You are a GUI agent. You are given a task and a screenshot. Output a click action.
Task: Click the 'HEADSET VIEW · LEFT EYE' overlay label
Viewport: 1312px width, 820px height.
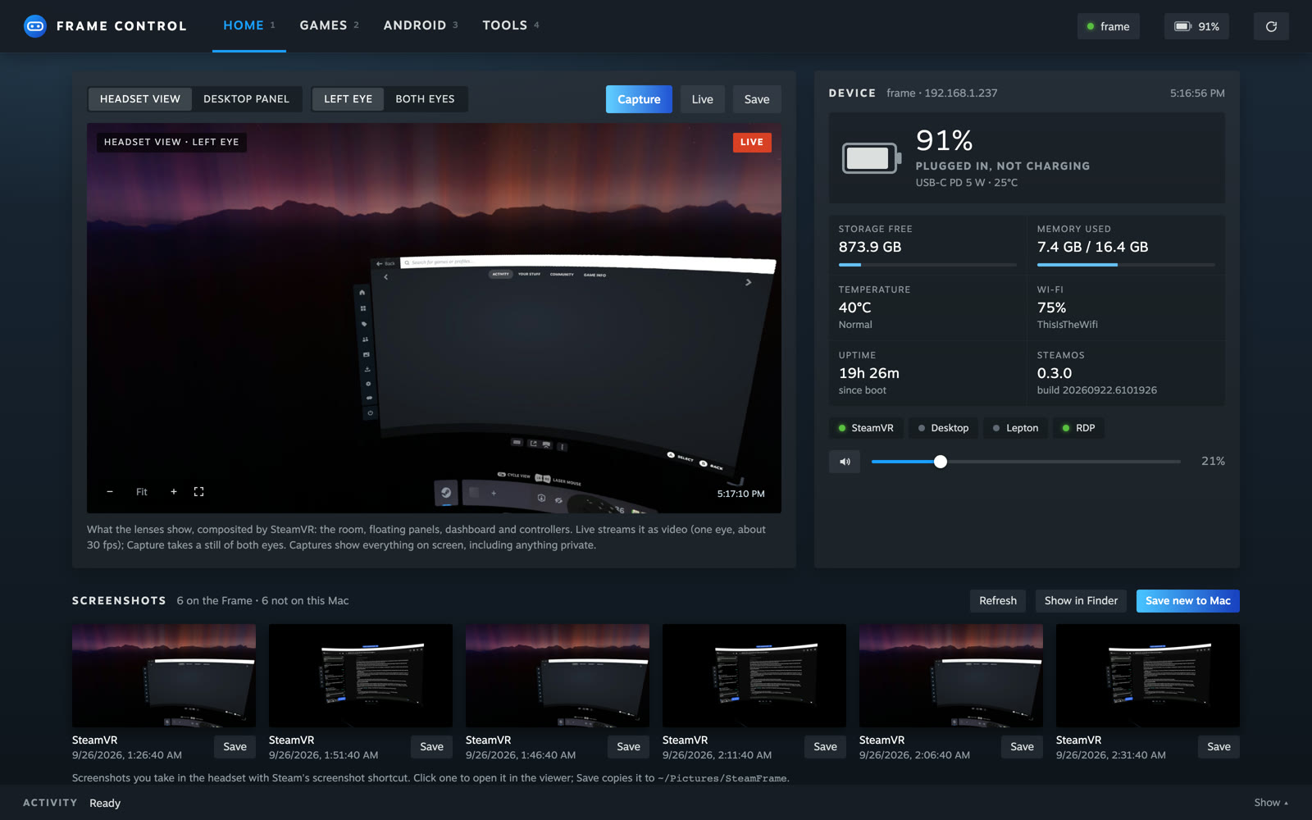click(x=171, y=142)
